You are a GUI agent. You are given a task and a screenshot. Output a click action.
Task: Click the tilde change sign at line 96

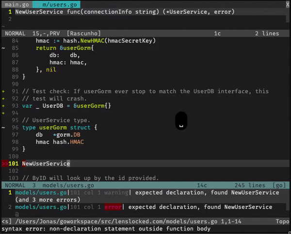(3, 128)
